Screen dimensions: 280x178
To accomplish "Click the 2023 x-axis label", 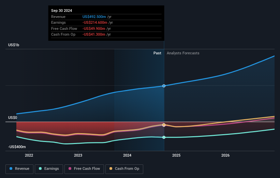I will [x=78, y=155].
